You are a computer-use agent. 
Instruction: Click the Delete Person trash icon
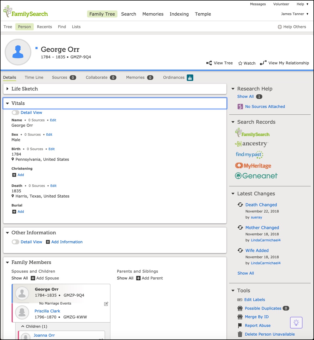point(240,334)
